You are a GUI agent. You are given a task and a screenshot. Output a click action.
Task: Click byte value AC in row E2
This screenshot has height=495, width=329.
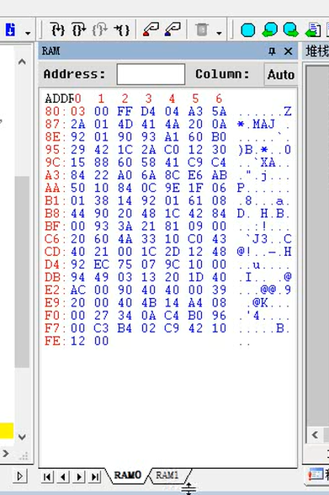coord(77,290)
